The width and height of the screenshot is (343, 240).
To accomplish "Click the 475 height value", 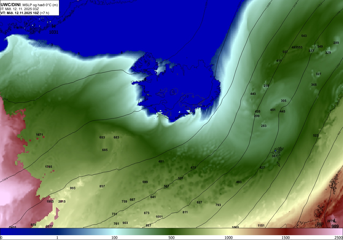I will (x=193, y=168).
